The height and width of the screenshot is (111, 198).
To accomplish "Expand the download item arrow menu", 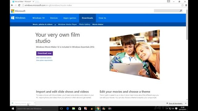I will pos(35,103).
